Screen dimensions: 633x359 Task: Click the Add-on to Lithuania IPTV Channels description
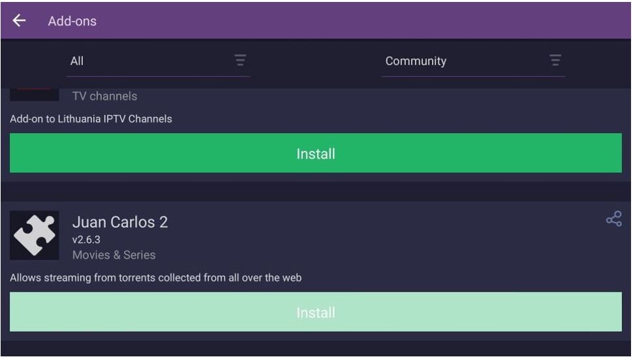(91, 119)
